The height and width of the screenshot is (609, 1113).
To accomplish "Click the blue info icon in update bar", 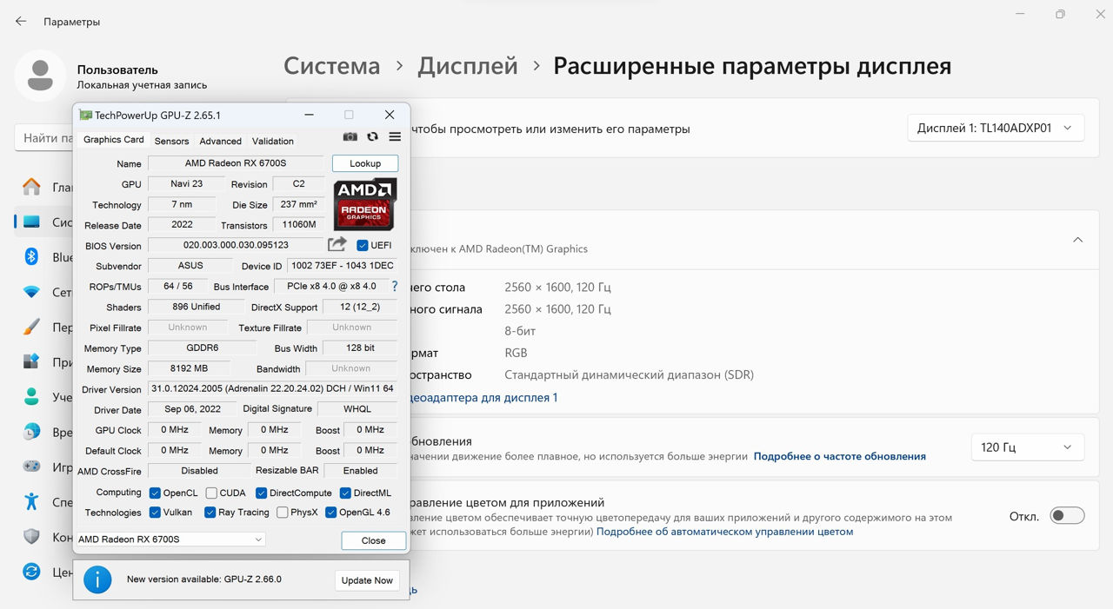I will point(97,579).
